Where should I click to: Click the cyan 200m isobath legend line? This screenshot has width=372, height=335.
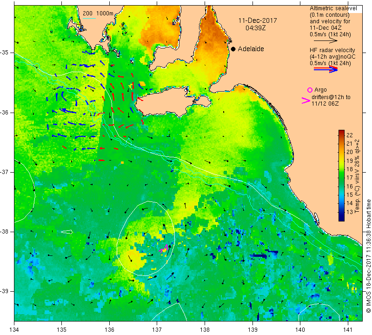[89, 18]
